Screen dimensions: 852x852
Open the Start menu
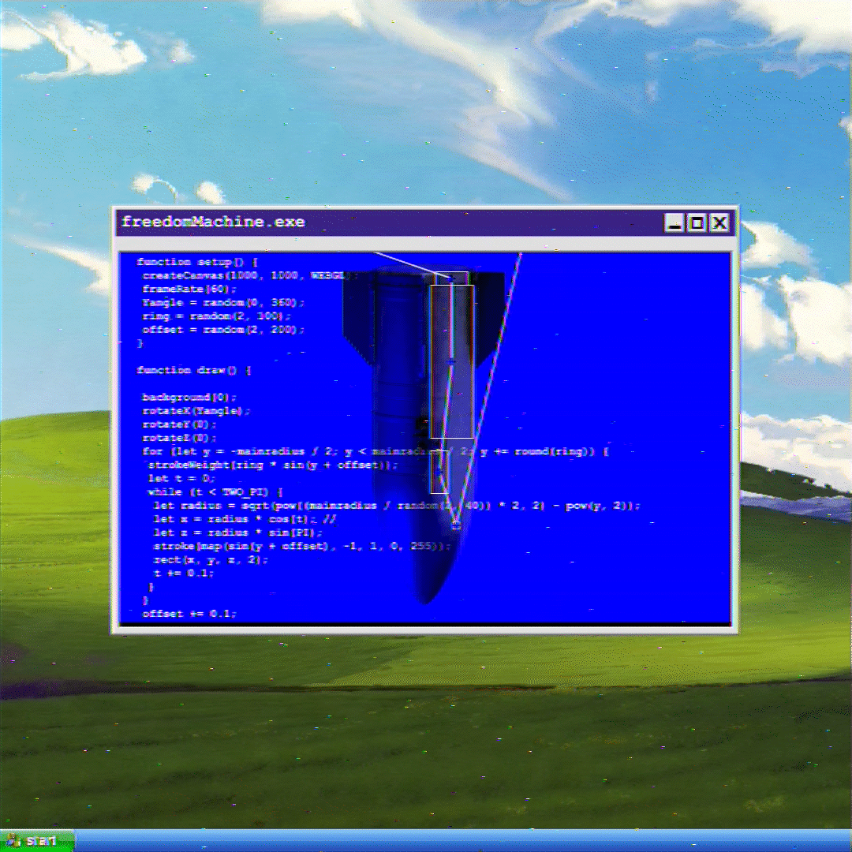(36, 841)
